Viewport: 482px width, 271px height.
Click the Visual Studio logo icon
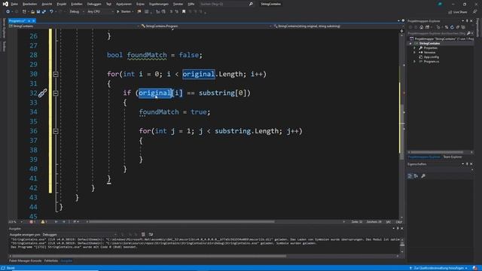(5, 4)
